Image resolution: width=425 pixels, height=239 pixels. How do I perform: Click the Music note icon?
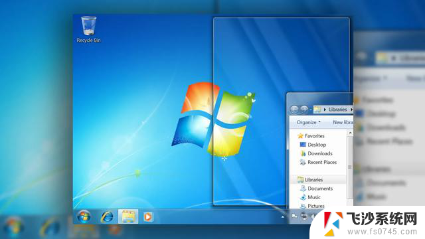click(303, 197)
